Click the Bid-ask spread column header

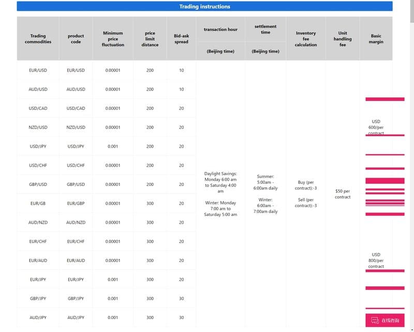182,39
